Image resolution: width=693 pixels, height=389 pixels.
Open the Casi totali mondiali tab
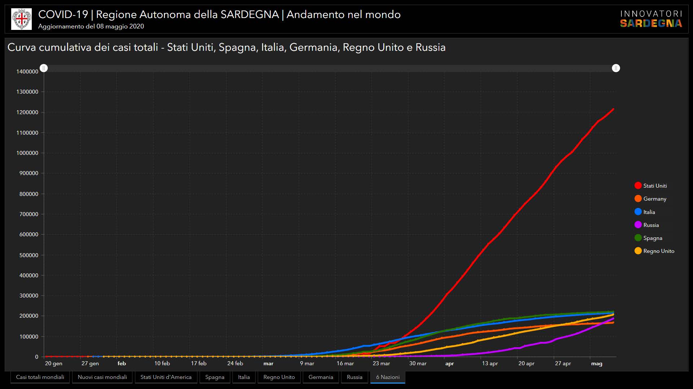(40, 377)
